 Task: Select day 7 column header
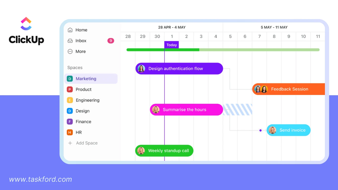[260, 36]
